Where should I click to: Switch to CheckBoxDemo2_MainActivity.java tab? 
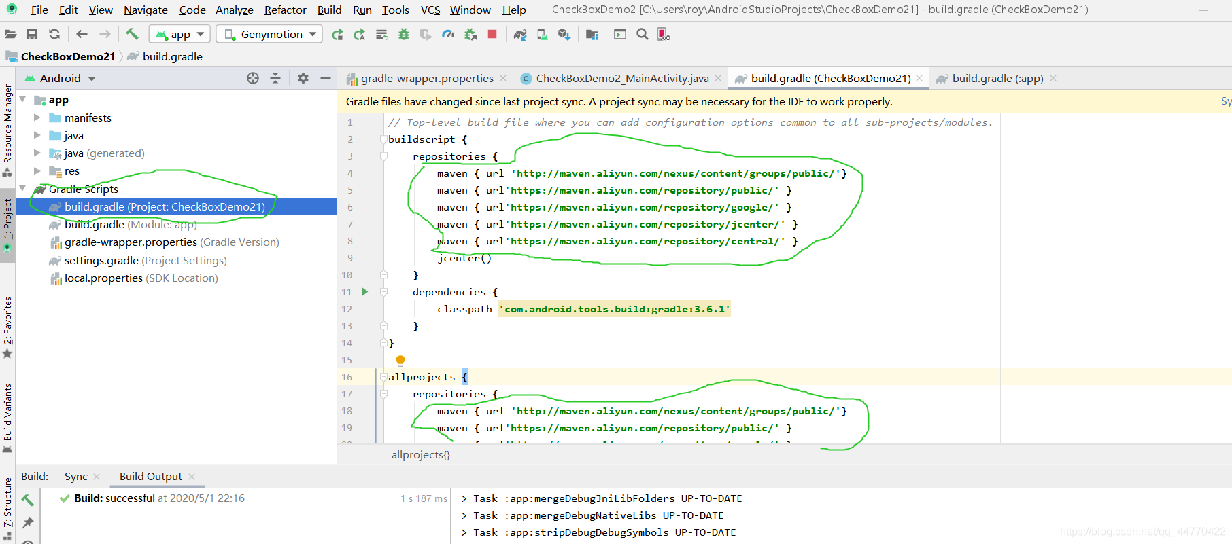pos(622,78)
